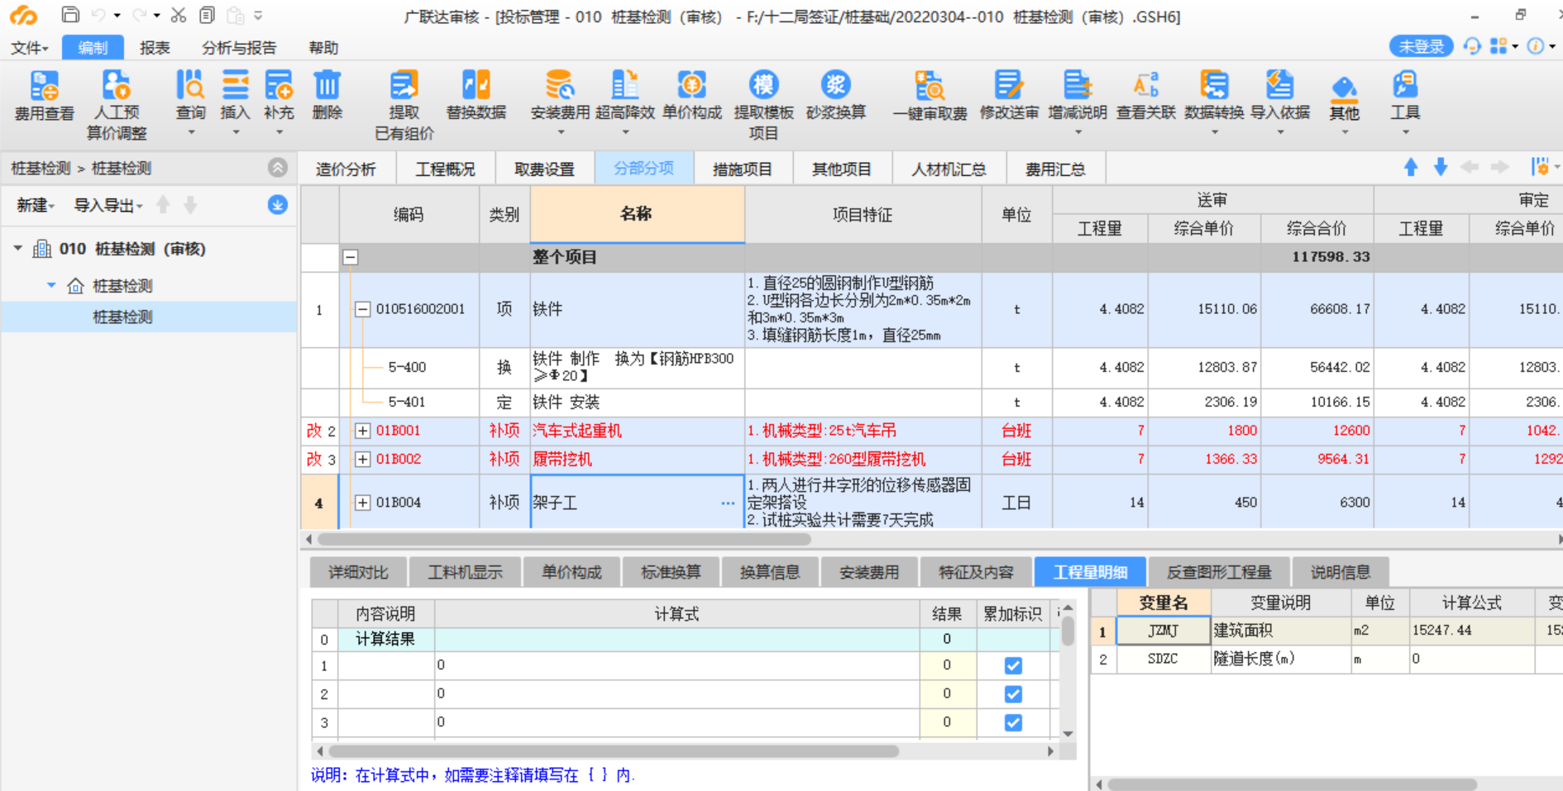Toggle 累加标识 checkbox in row 1
Viewport: 1563px width, 791px height.
[1013, 665]
